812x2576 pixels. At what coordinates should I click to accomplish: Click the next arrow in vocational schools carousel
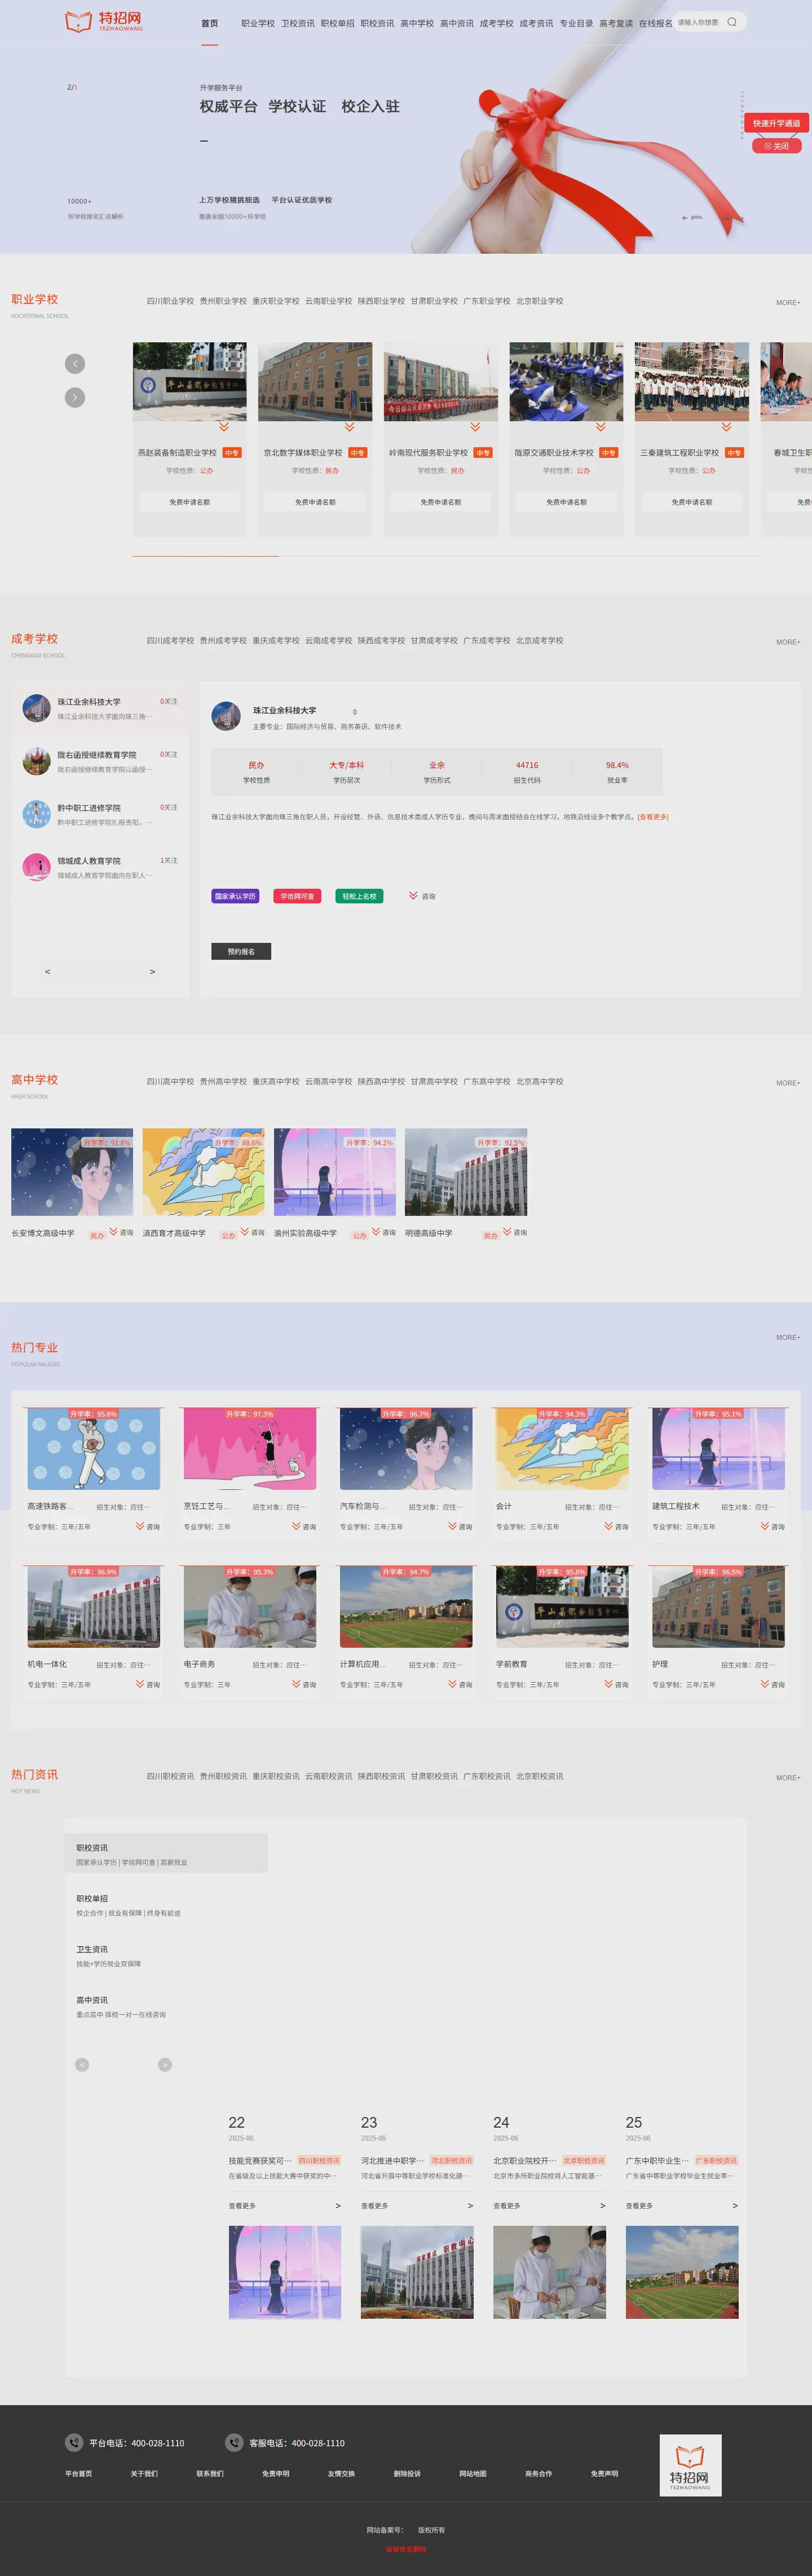75,397
